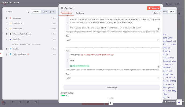185x107 pixels.
Task: Click the system prompt text field
Action: tap(113, 24)
